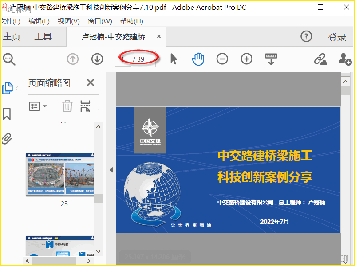Click the page number input field

pyautogui.click(x=123, y=59)
